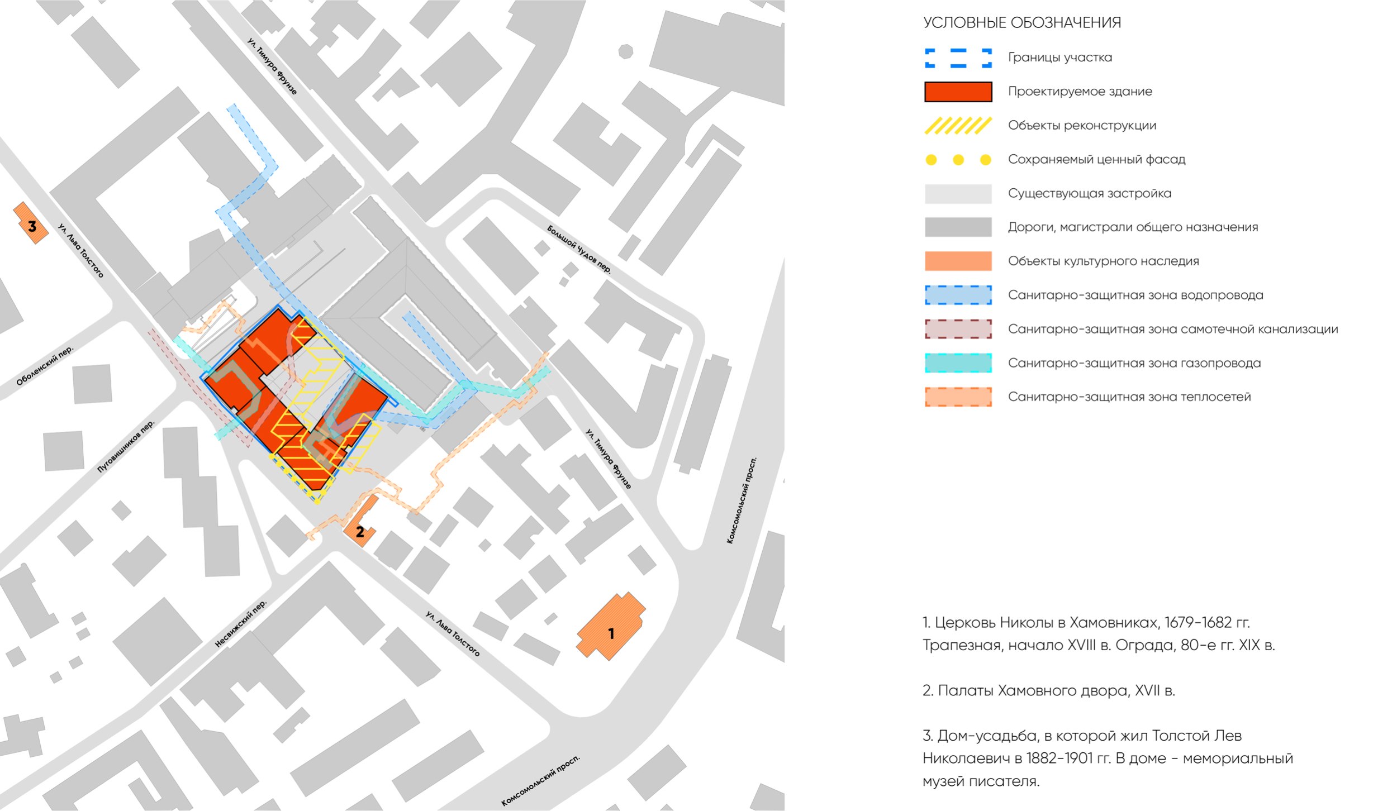This screenshot has height=811, width=1397.
Task: Click the 'Дороги, магистрали общего назначения' label
Action: click(1133, 227)
